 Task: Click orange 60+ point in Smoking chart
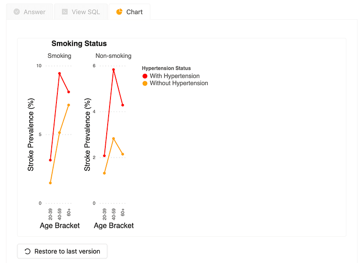tap(69, 105)
